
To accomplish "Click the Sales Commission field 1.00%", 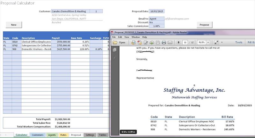I will tap(157, 26).
